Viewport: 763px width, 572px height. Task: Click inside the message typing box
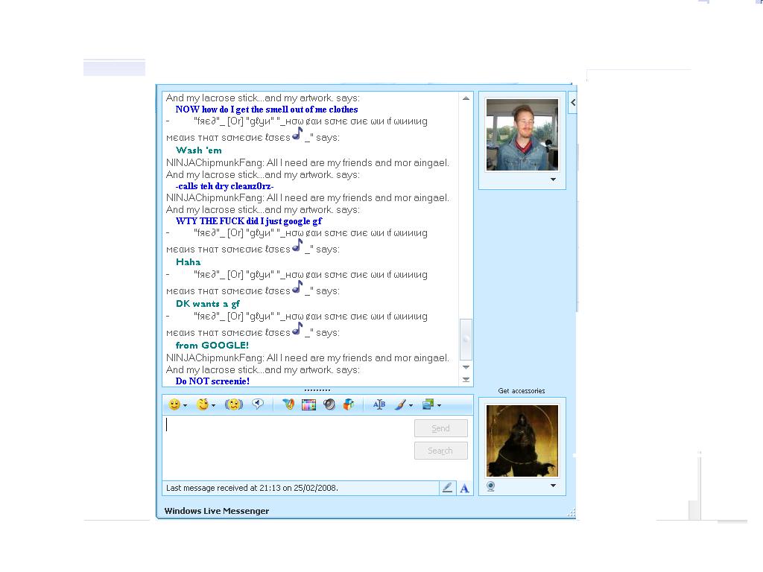click(x=288, y=448)
